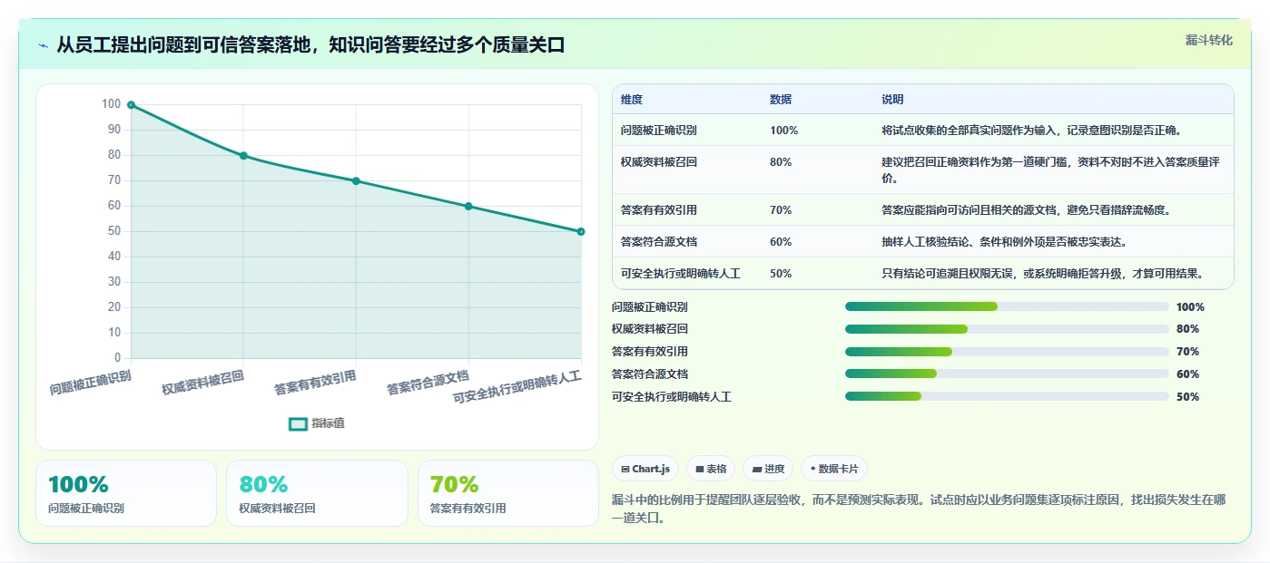The image size is (1270, 563).
Task: Click the 60% label next to its progress bar
Action: click(1187, 374)
